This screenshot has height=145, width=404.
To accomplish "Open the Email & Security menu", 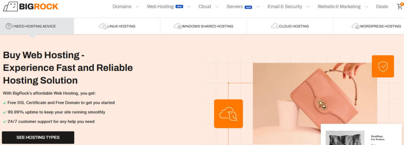I will [285, 7].
